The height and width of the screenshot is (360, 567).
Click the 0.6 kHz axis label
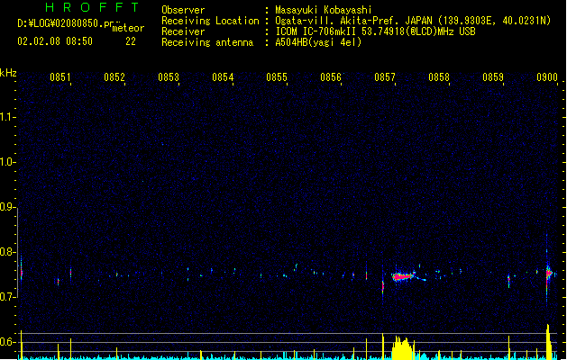pos(6,342)
